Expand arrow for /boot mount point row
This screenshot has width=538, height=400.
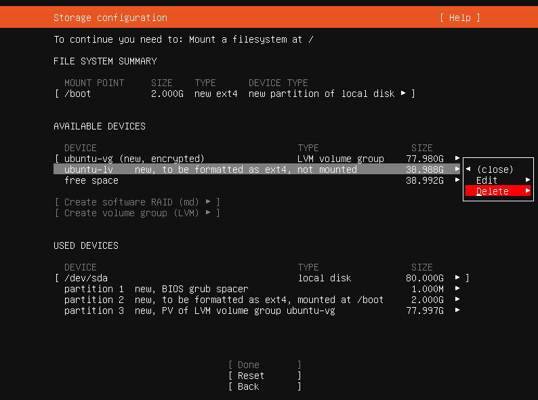[x=404, y=94]
